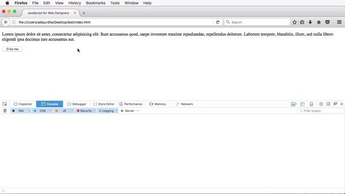Open the File menu
Viewport: 345px width, 194px height.
tap(35, 3)
